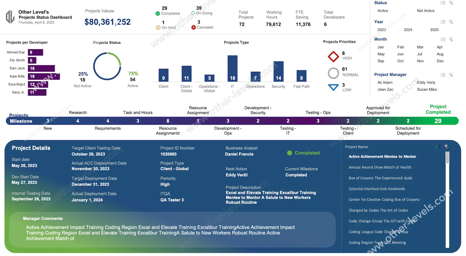Image resolution: width=466 pixels, height=256 pixels.
Task: Click the Project Name list scrollbar thumb
Action: tap(447, 158)
